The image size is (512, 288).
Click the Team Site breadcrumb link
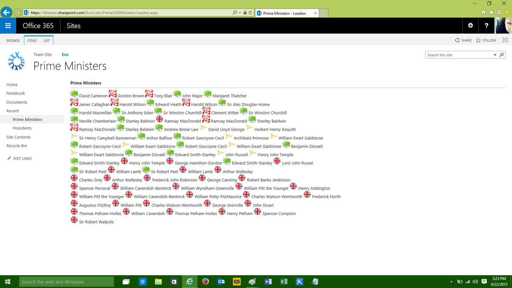[x=43, y=55]
